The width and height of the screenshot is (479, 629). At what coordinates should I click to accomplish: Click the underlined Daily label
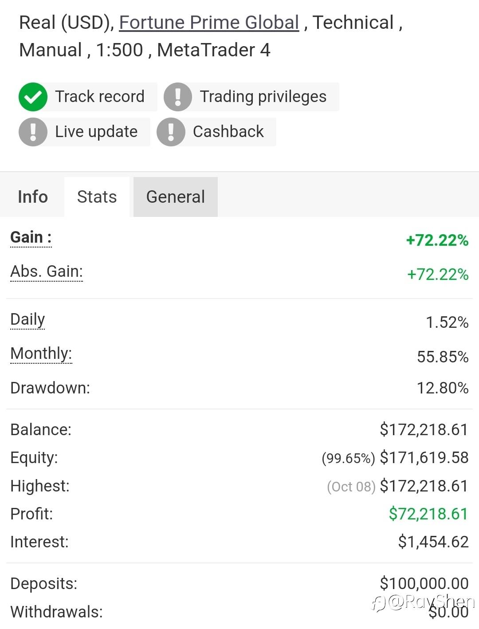tap(27, 319)
